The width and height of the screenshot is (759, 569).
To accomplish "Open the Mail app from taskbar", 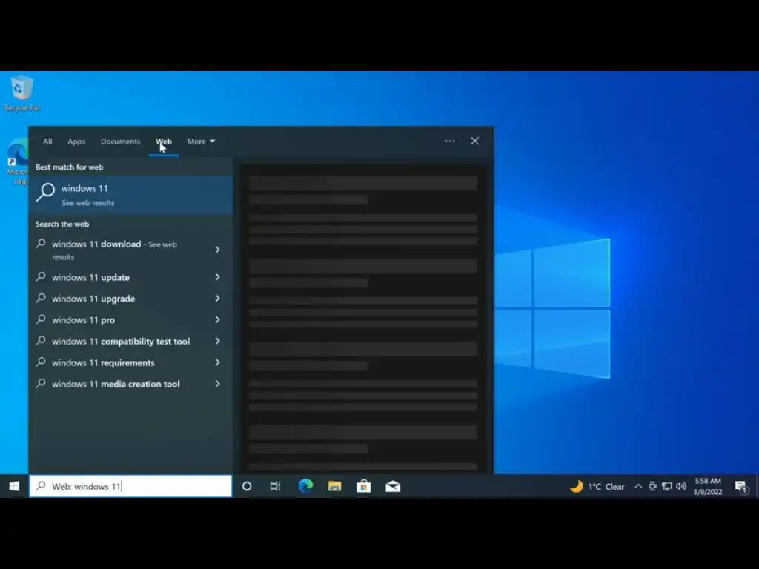I will [x=393, y=486].
